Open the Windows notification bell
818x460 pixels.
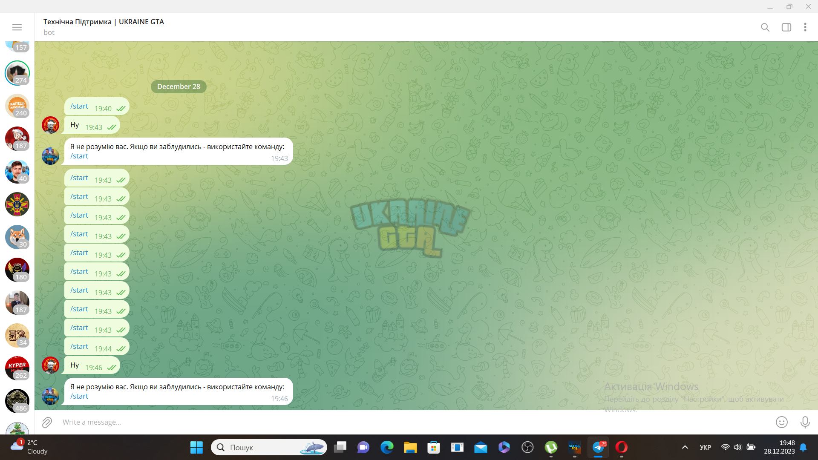(803, 447)
